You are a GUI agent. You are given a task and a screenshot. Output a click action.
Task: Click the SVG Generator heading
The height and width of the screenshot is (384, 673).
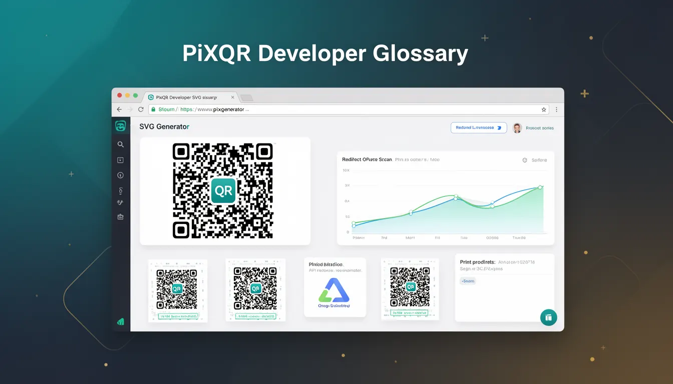(164, 127)
